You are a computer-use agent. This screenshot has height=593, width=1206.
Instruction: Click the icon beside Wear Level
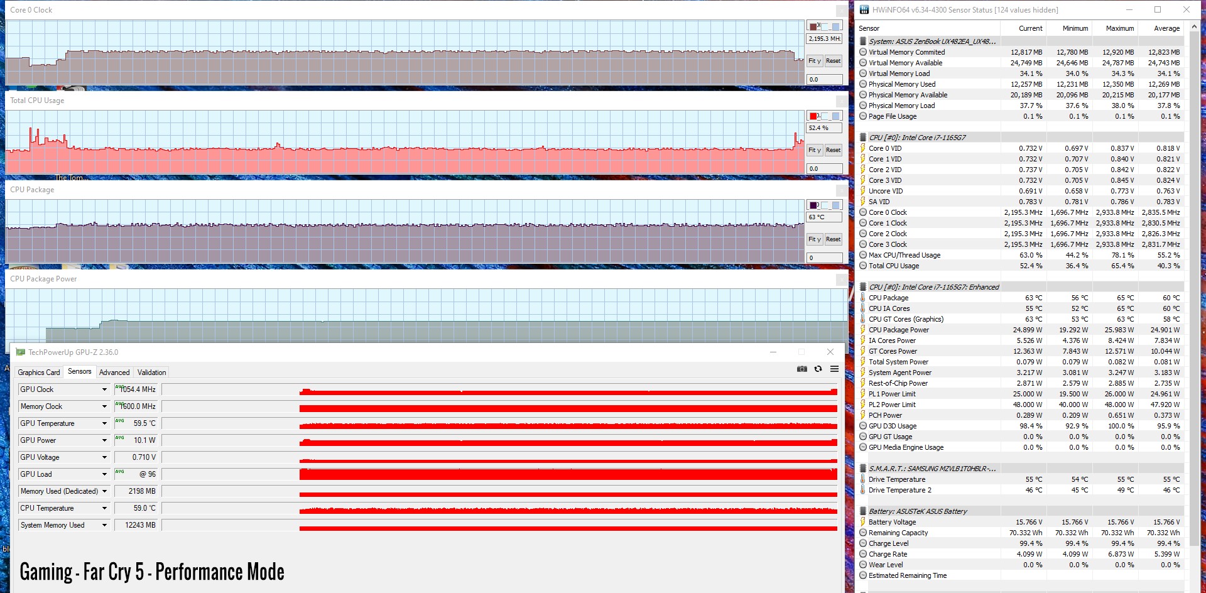coord(863,565)
